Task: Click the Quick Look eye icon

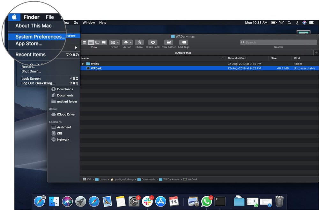Action: coord(153,42)
